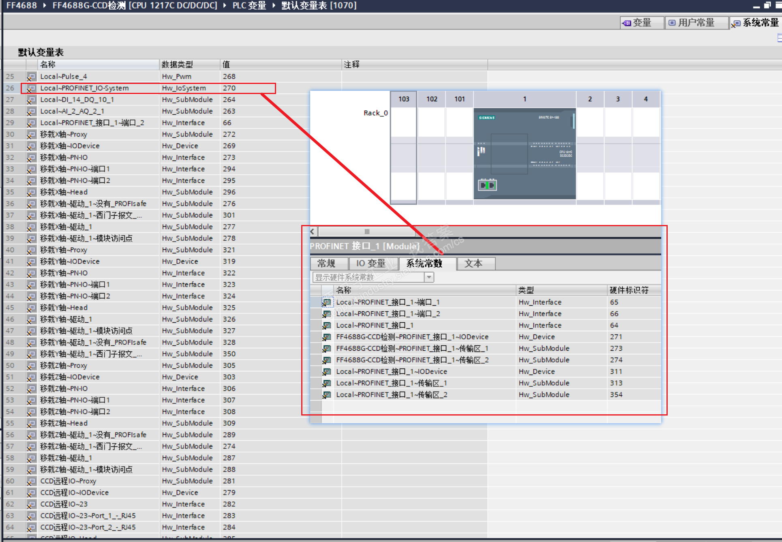
Task: Click the 变量 tab icon
Action: [627, 23]
